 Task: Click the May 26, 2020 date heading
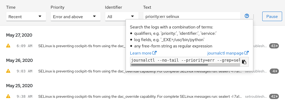pyautogui.click(x=19, y=60)
